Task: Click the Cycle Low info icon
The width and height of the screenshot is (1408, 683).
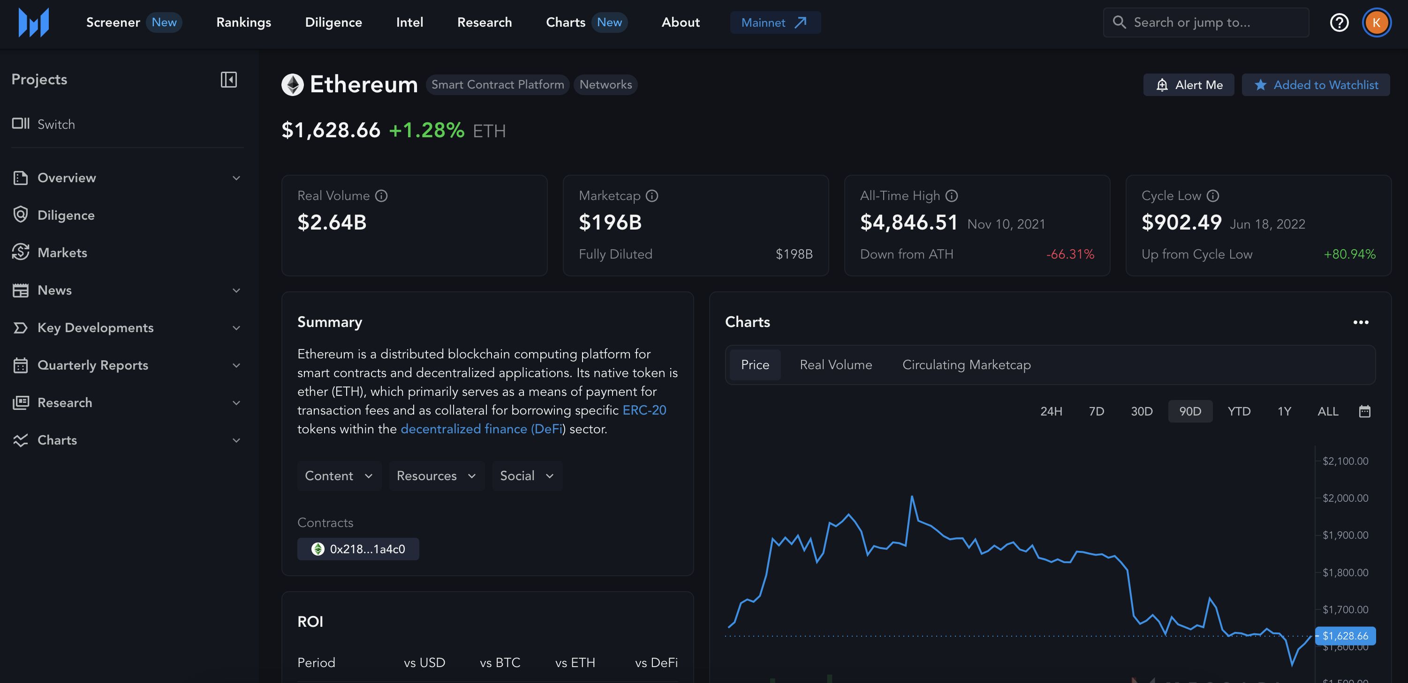Action: click(1213, 195)
